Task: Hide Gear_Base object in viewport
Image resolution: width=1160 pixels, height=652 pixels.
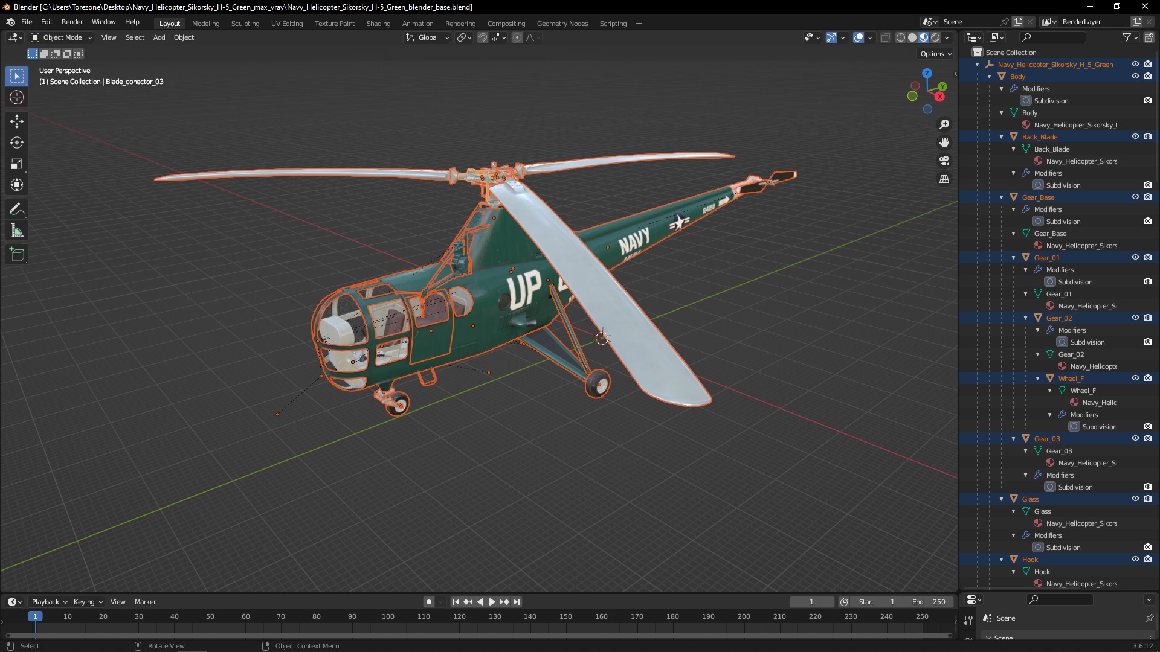Action: [x=1135, y=197]
